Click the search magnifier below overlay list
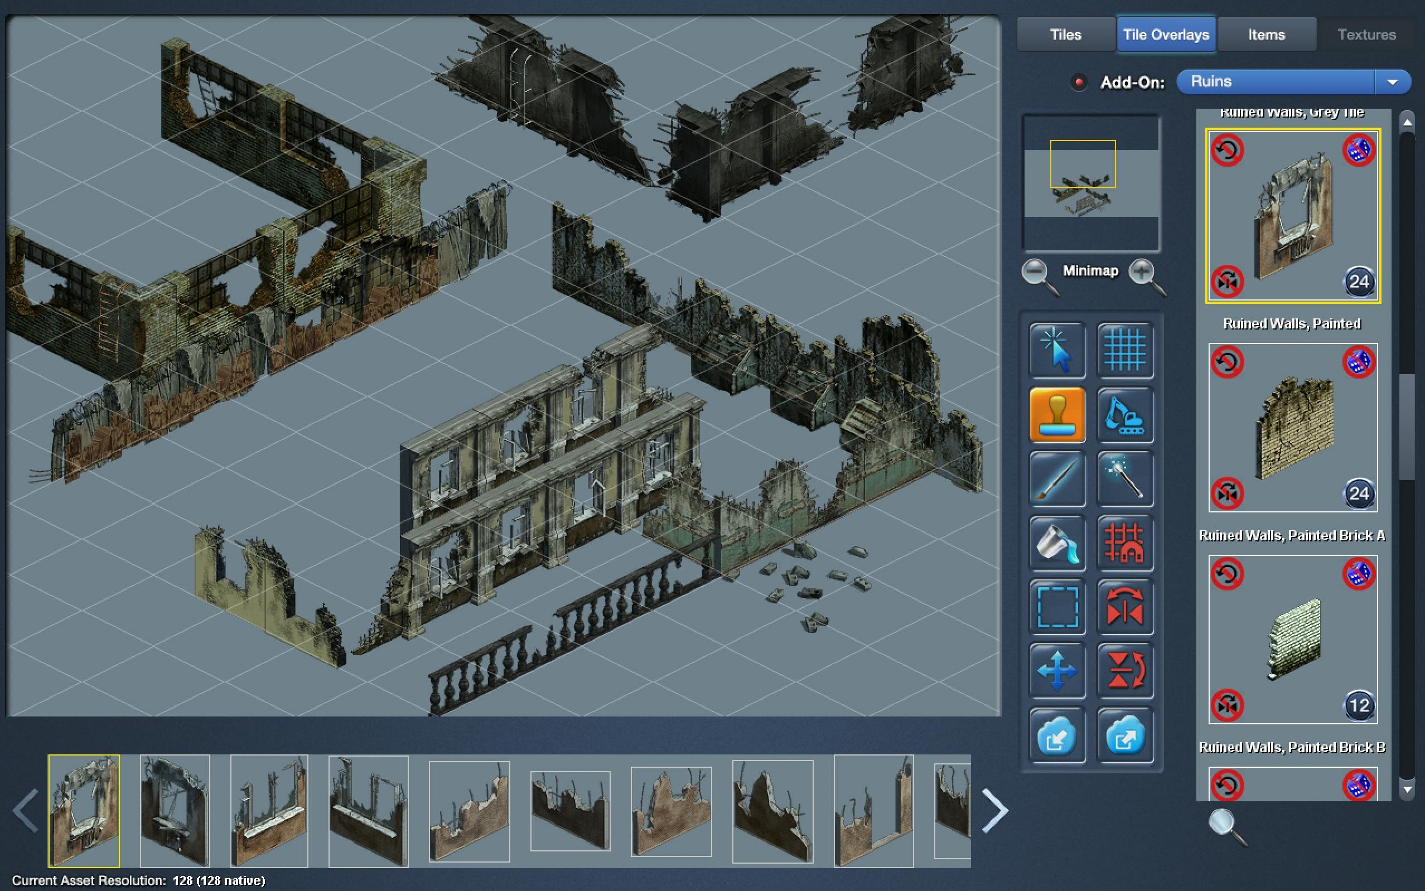The width and height of the screenshot is (1425, 891). (x=1226, y=825)
